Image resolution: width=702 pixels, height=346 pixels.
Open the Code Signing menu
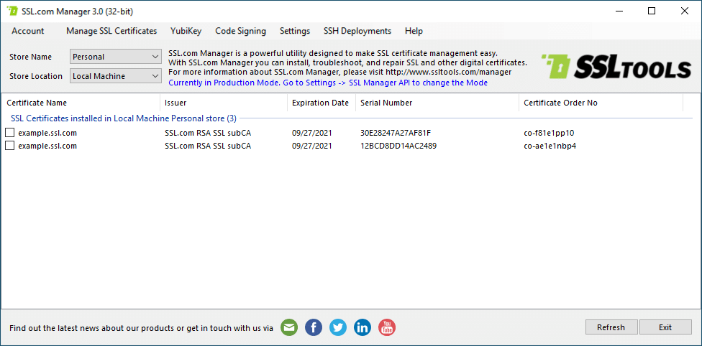point(240,31)
